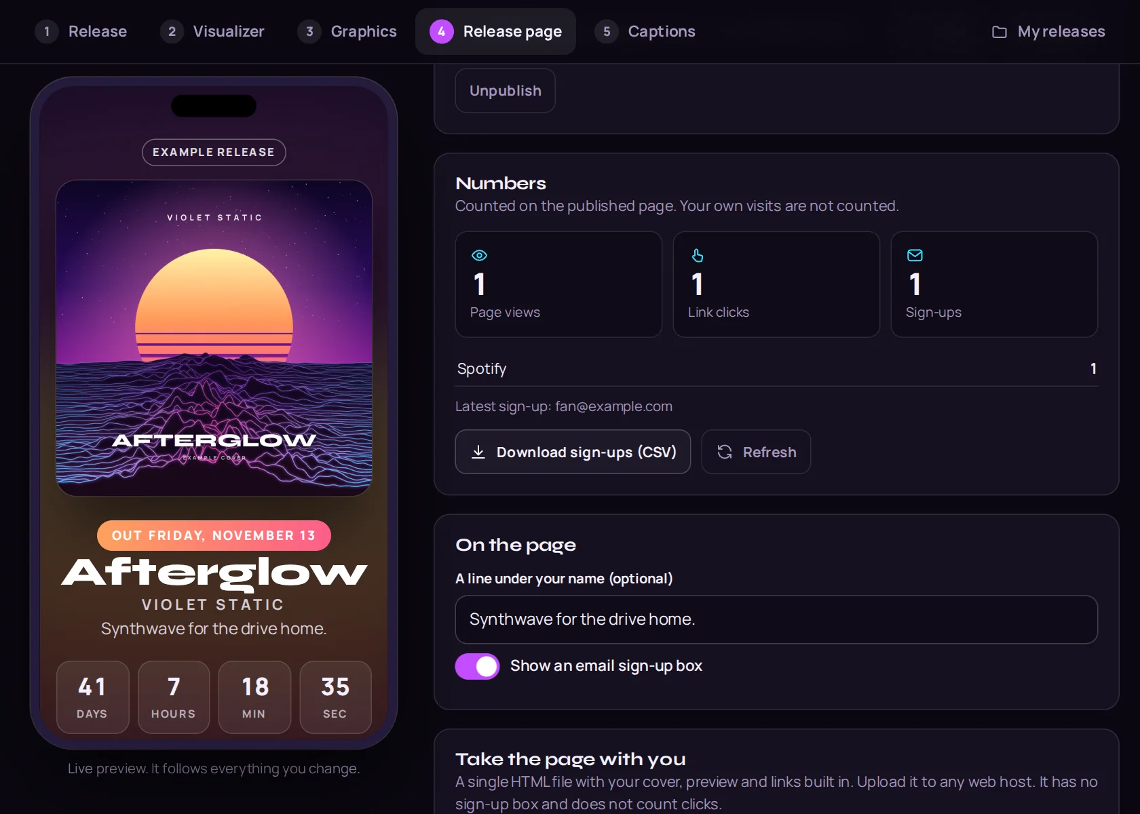Viewport: 1140px width, 814px height.
Task: Click the download arrow icon in CSV button
Action: [x=478, y=452]
